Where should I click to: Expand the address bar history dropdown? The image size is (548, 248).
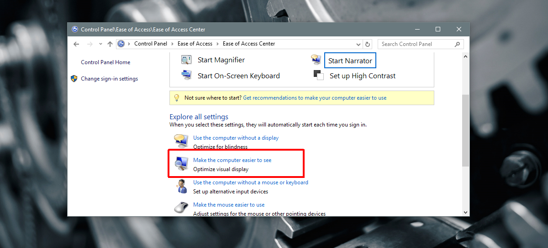pyautogui.click(x=358, y=44)
